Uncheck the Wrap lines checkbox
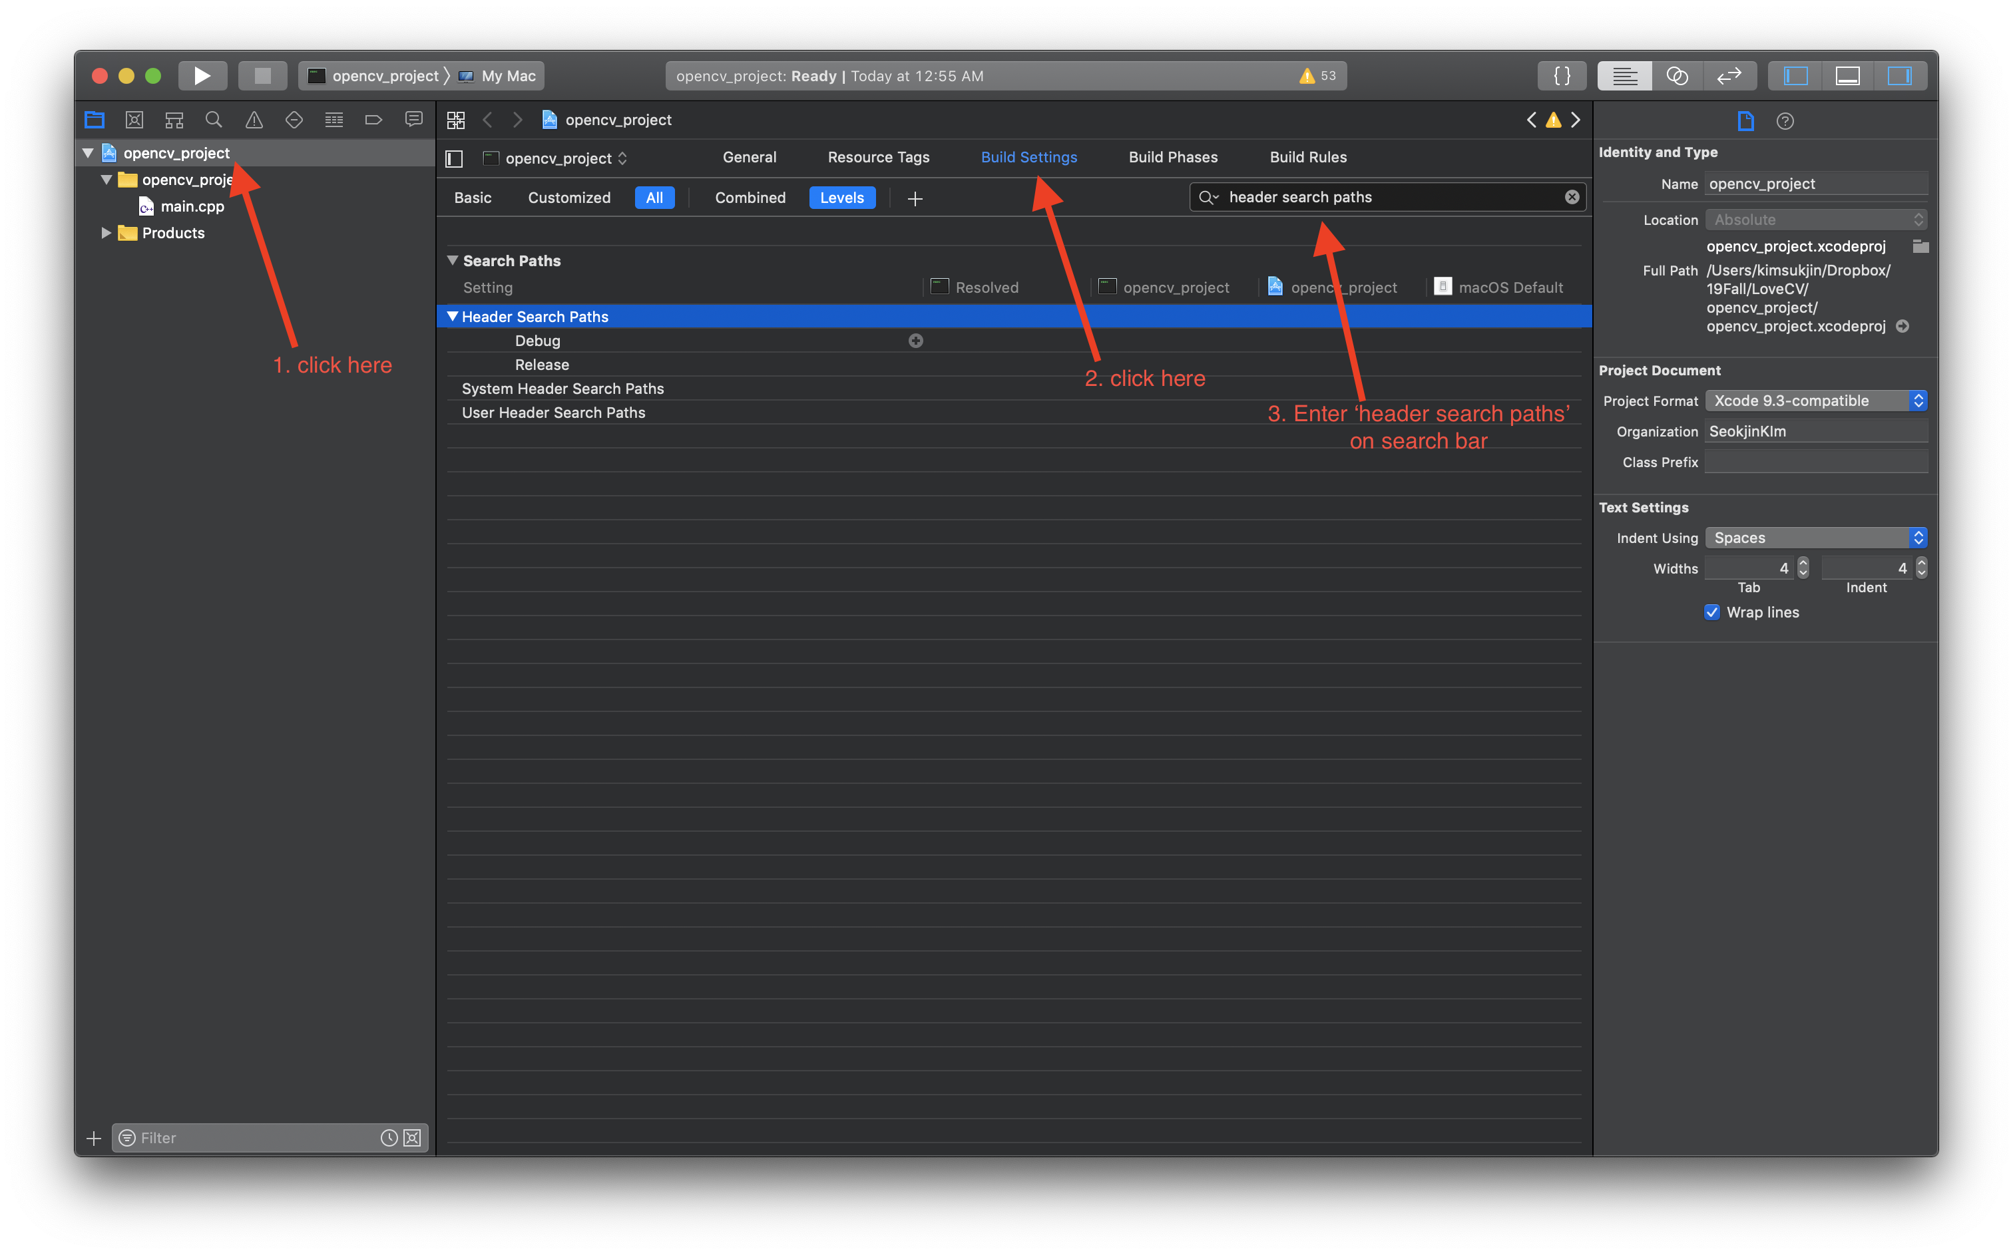The image size is (2013, 1255). pos(1711,613)
